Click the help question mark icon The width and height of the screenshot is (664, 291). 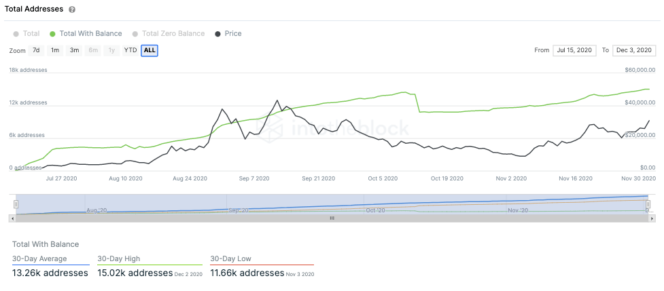(x=72, y=9)
